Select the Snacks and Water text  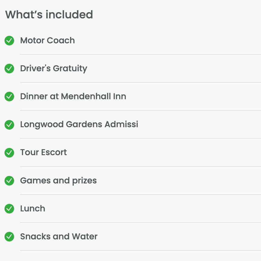[59, 237]
